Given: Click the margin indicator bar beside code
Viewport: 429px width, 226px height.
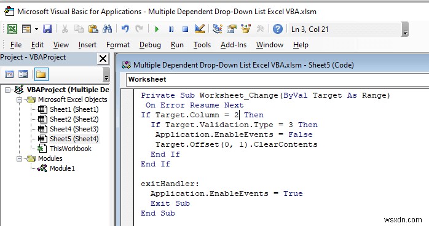Looking at the screenshot, I should point(127,157).
